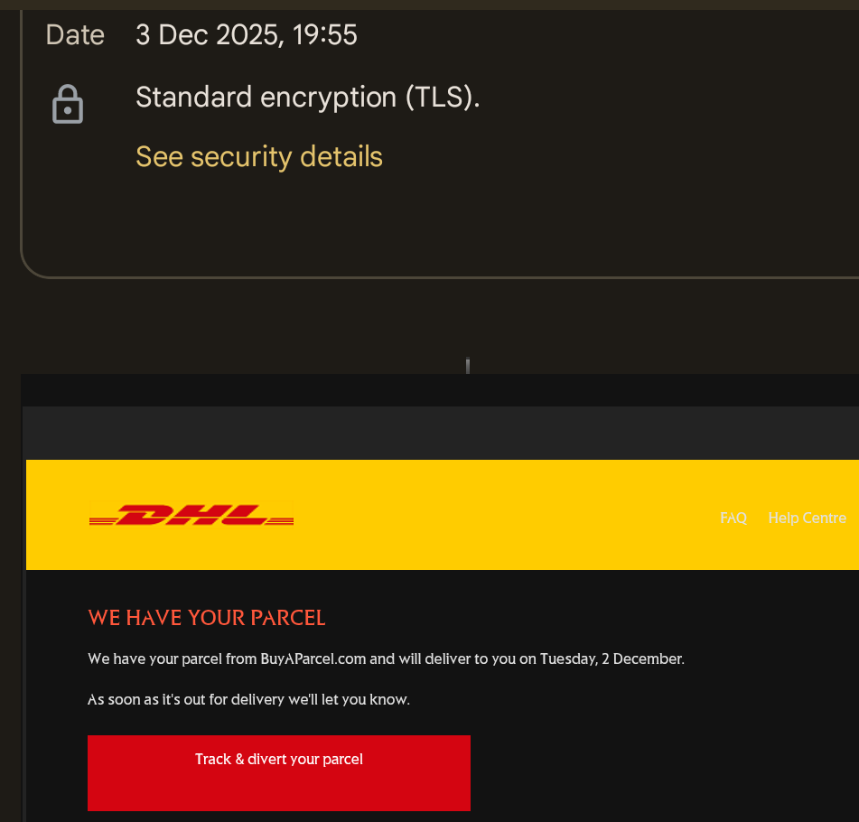Open the See security details link
The height and width of the screenshot is (822, 859).
pos(259,156)
